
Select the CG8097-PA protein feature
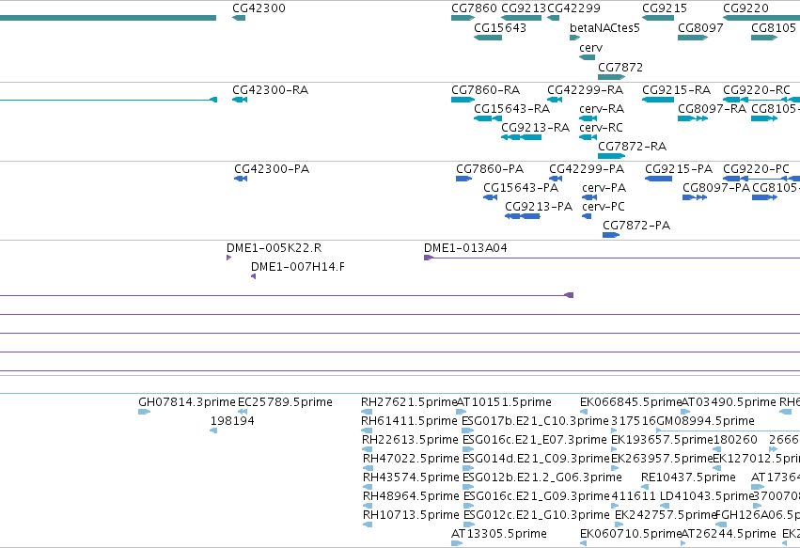[x=695, y=197]
